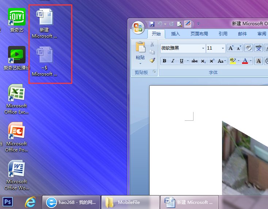The image size is (268, 209).
Task: Click the font size box showing 11
Action: coord(213,48)
